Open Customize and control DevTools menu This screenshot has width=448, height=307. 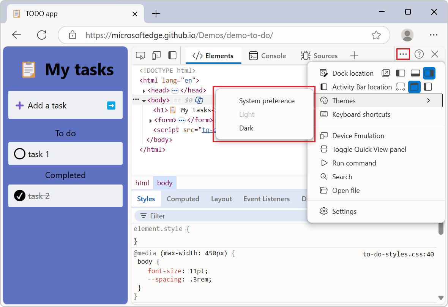point(403,54)
